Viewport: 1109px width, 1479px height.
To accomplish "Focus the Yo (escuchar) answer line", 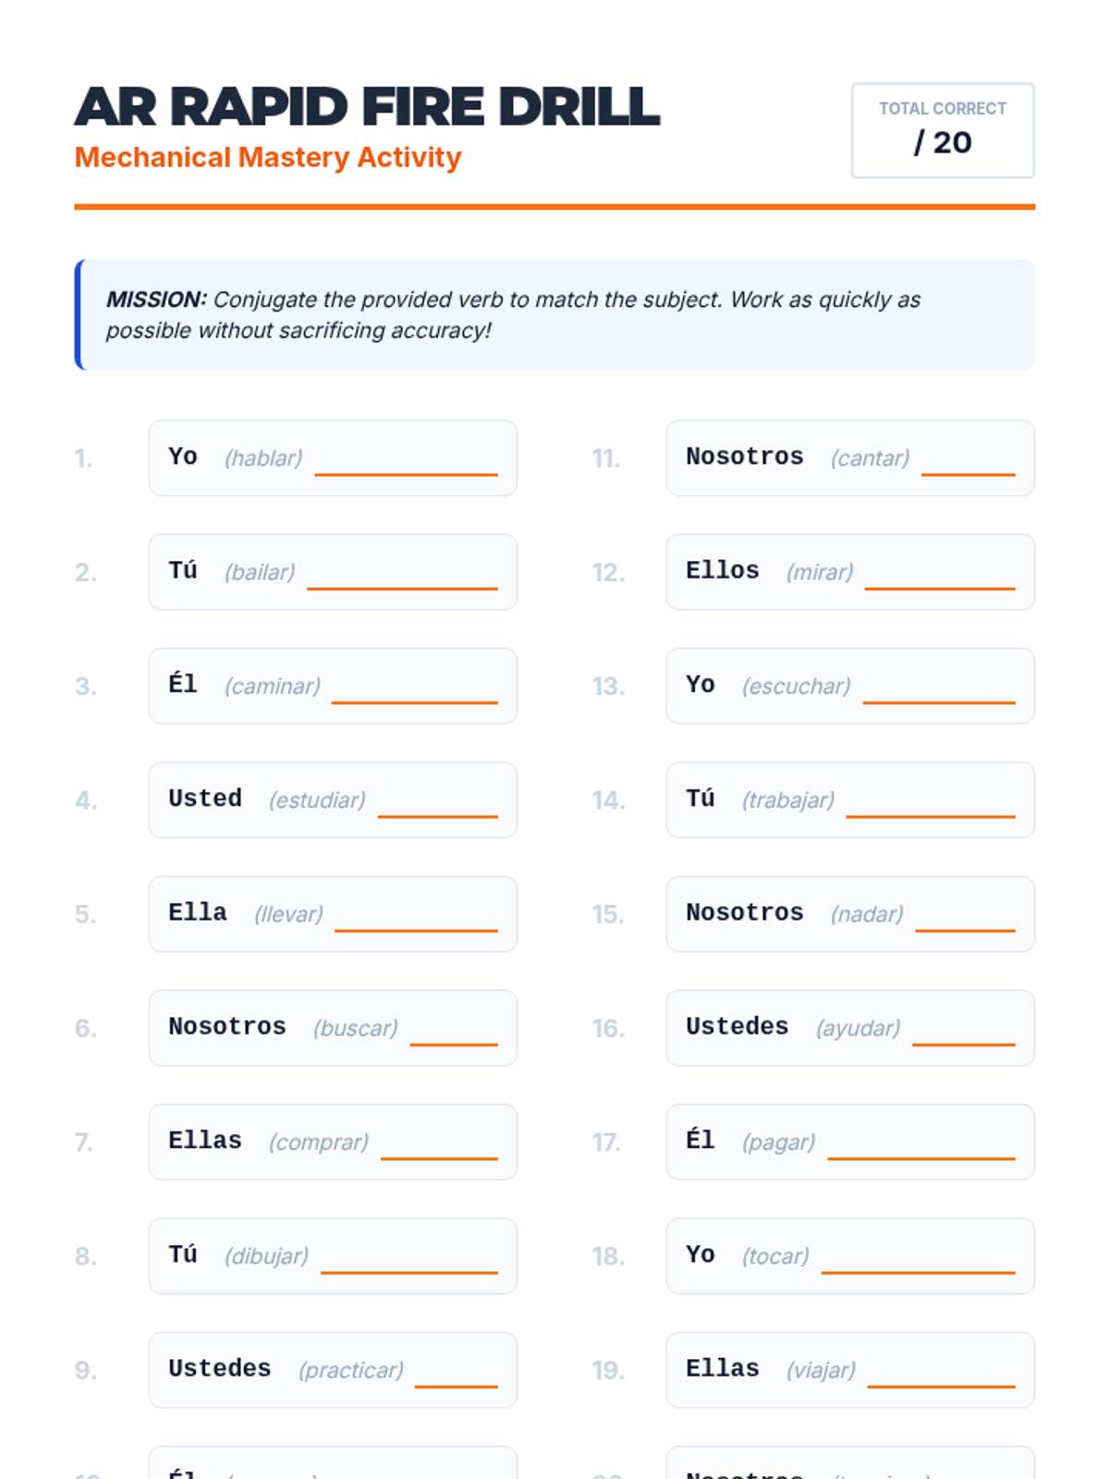I will click(x=938, y=689).
